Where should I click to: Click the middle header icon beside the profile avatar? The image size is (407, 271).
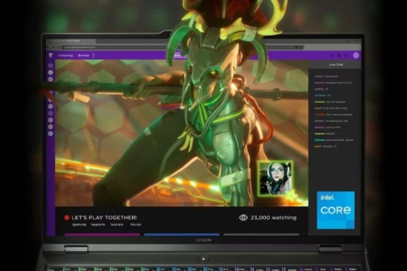click(x=339, y=56)
